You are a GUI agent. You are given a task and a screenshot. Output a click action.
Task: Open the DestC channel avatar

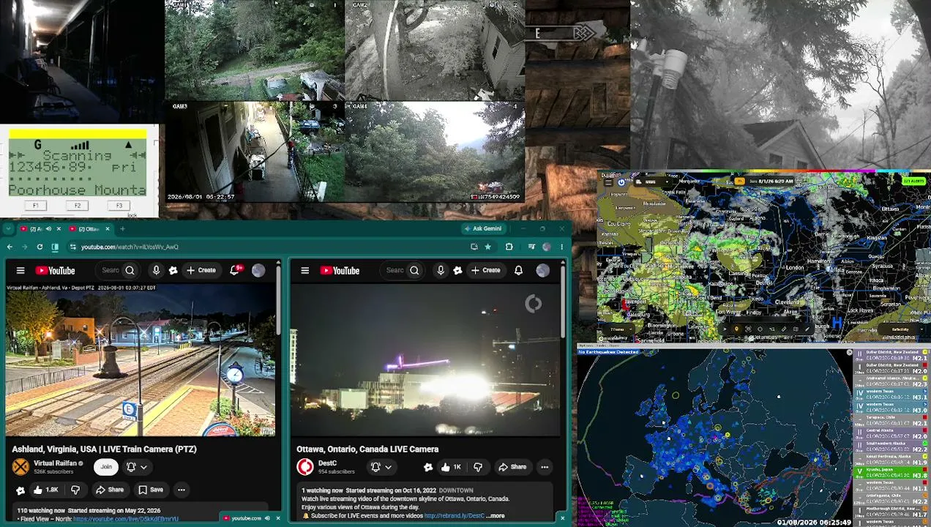tap(305, 466)
